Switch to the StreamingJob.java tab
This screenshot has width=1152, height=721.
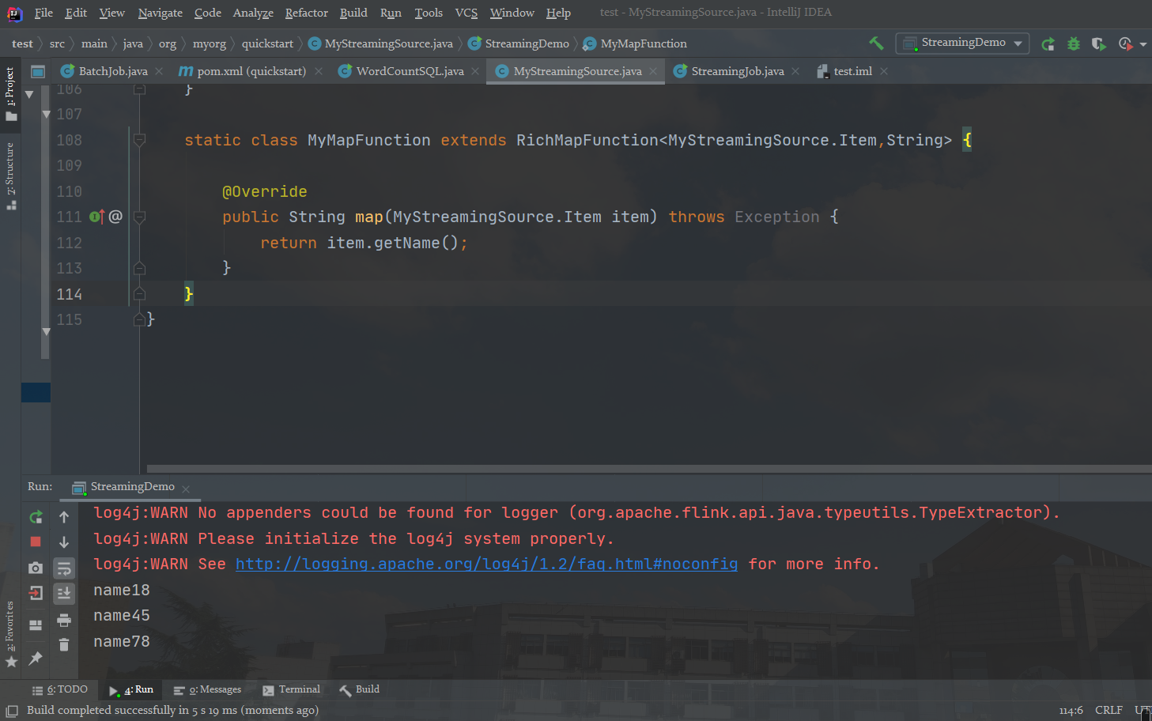[x=738, y=71]
